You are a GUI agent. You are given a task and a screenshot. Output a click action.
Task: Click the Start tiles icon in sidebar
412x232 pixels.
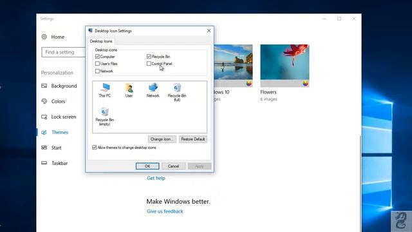[44, 148]
